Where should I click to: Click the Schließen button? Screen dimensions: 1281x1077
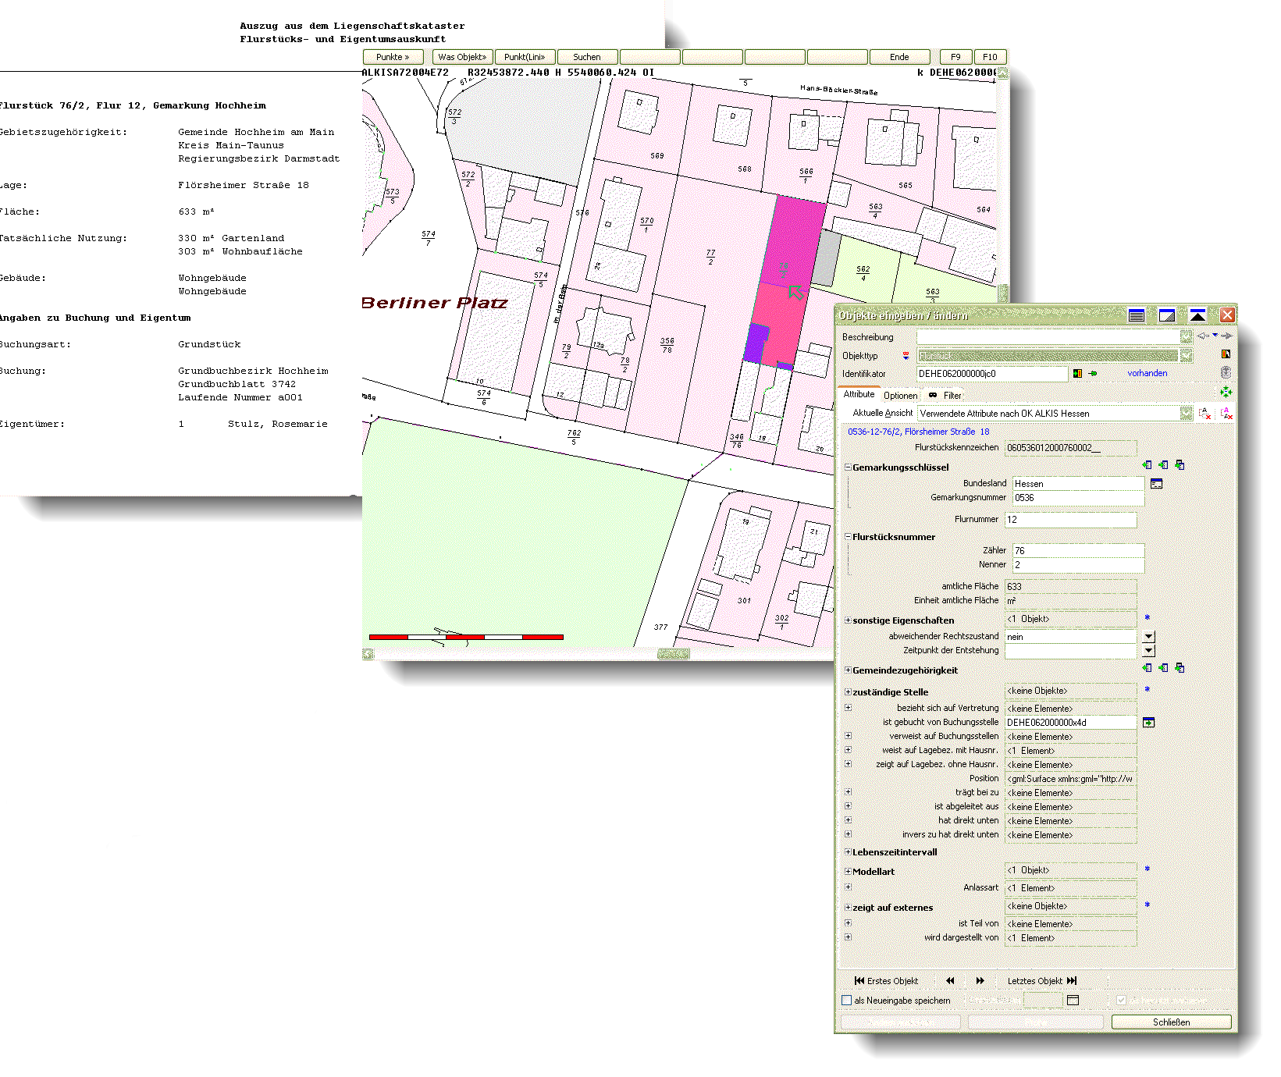pos(1171,1022)
